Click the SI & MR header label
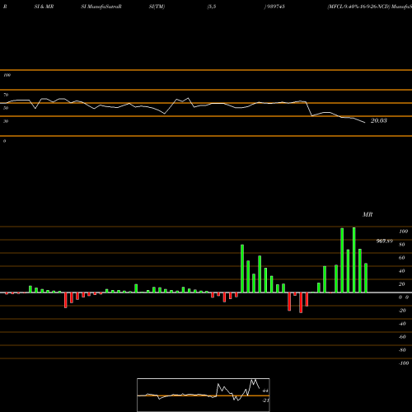The image size is (412, 412). pos(44,7)
